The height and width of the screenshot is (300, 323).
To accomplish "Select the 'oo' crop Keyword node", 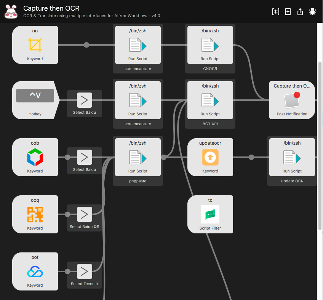I will pos(35,45).
